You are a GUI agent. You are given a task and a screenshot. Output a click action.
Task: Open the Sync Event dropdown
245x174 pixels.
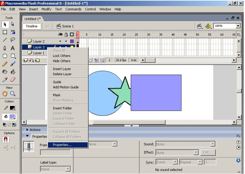click(x=175, y=162)
